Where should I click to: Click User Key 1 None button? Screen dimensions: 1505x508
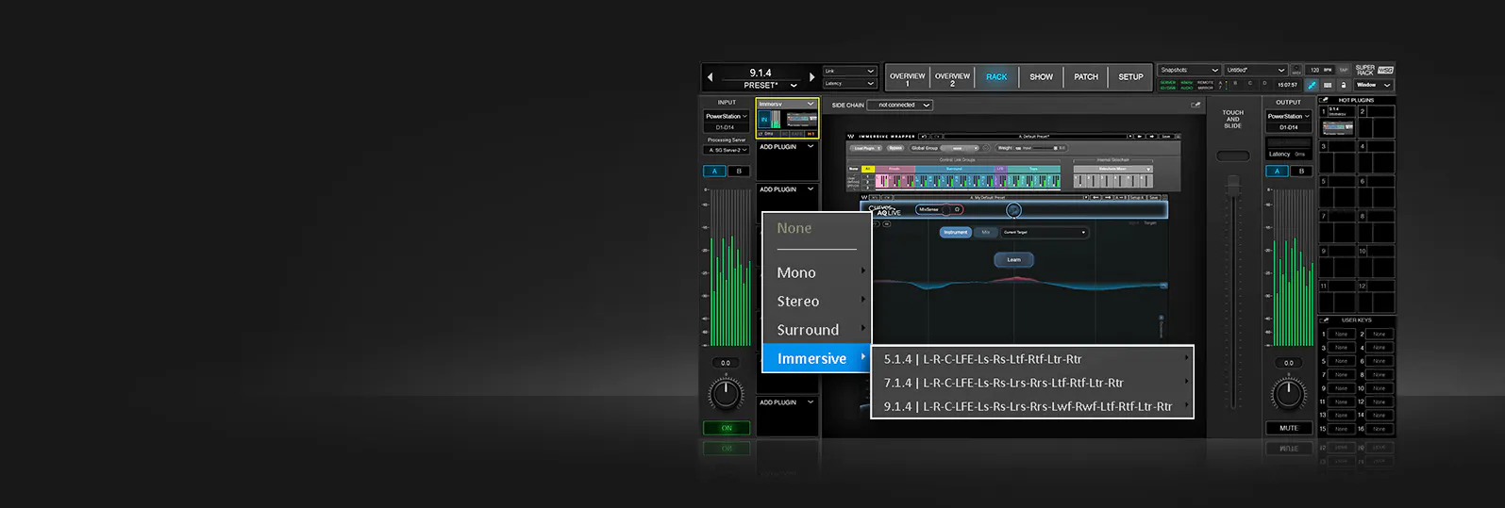1341,335
